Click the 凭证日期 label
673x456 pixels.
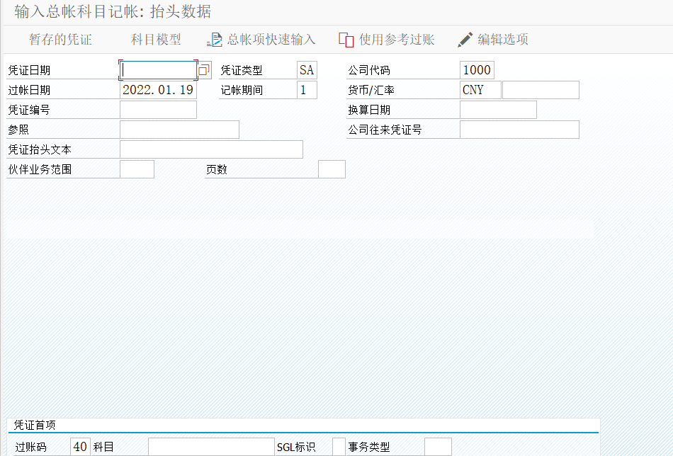tap(29, 70)
